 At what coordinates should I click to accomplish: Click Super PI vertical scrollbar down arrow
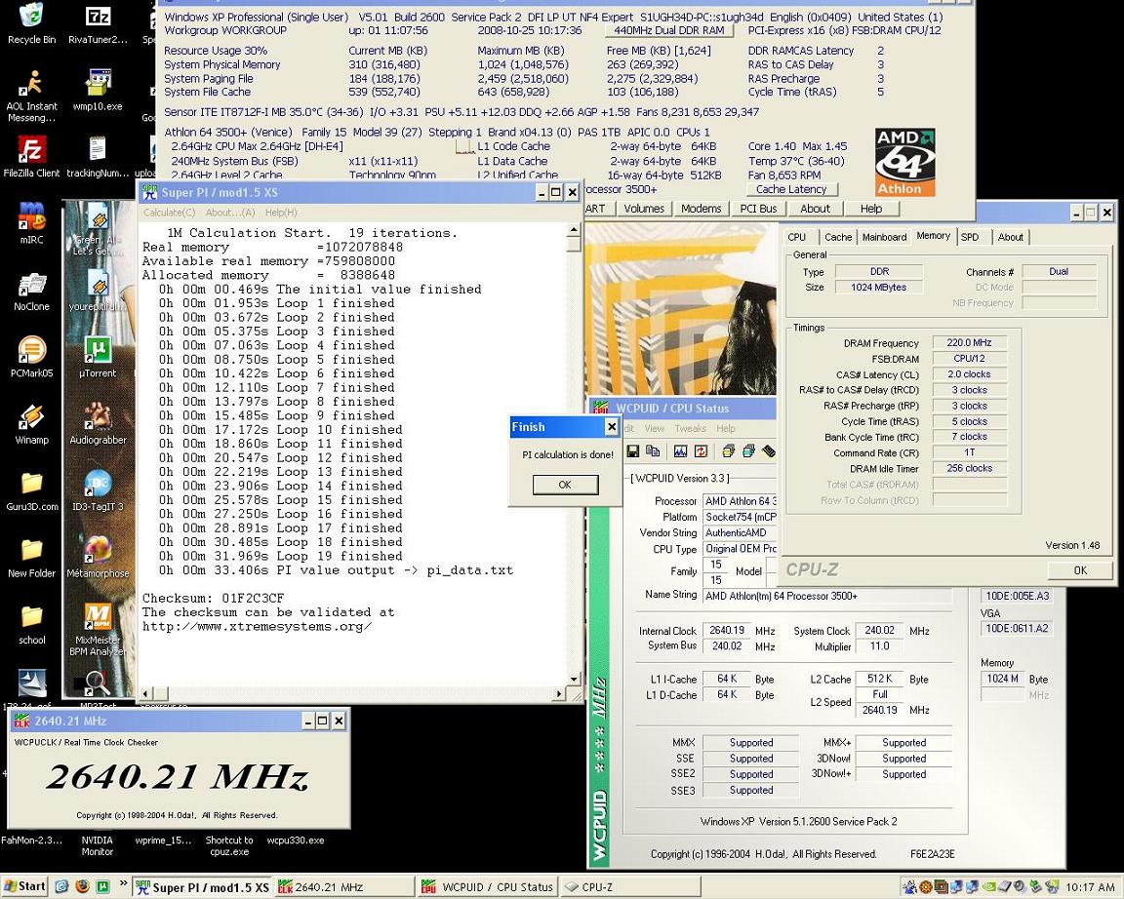pyautogui.click(x=574, y=679)
